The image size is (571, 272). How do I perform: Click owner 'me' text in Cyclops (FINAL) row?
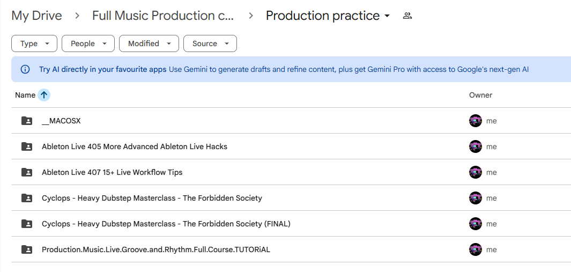[x=491, y=224]
